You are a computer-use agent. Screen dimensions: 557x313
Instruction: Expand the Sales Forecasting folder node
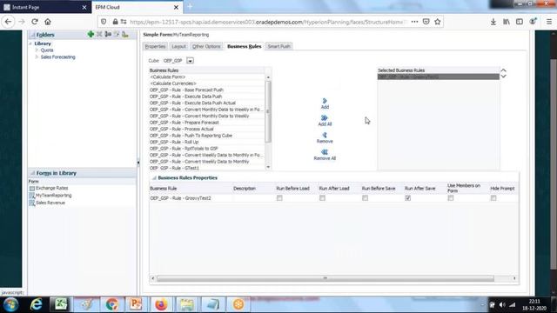click(37, 57)
